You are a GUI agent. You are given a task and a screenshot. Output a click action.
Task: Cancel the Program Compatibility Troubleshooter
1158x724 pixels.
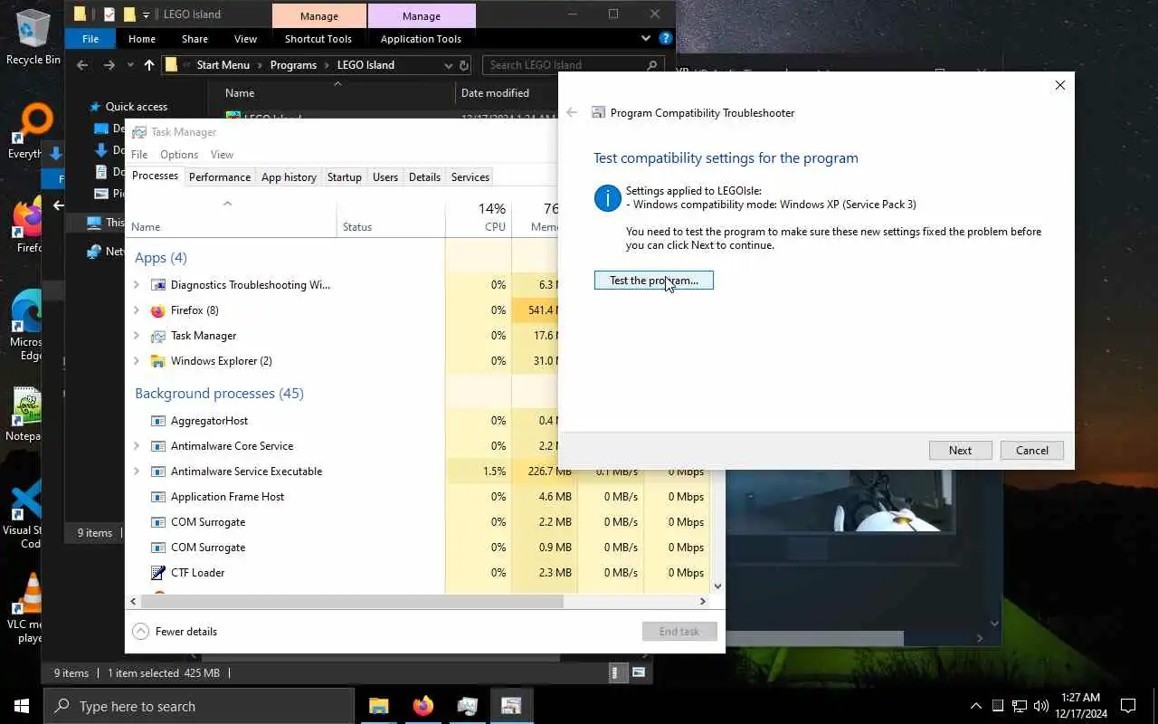click(1032, 451)
